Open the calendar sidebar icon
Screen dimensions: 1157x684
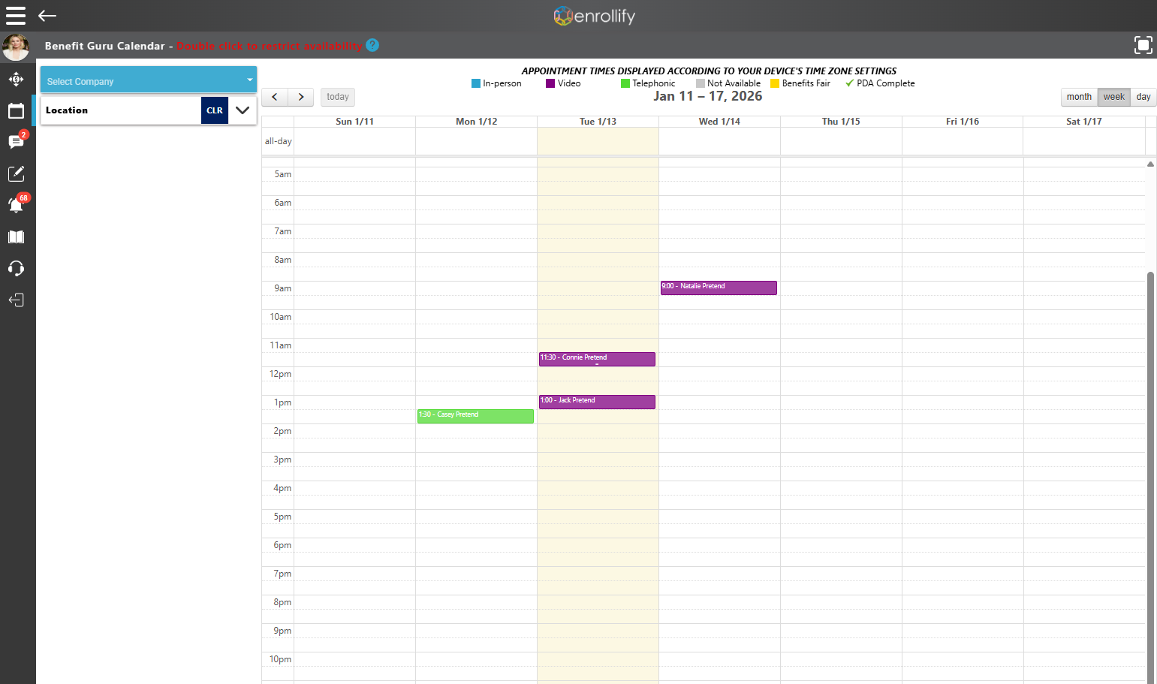[x=16, y=111]
